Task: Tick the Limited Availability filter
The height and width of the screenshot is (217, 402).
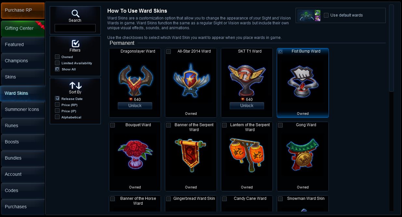Action: (x=57, y=63)
